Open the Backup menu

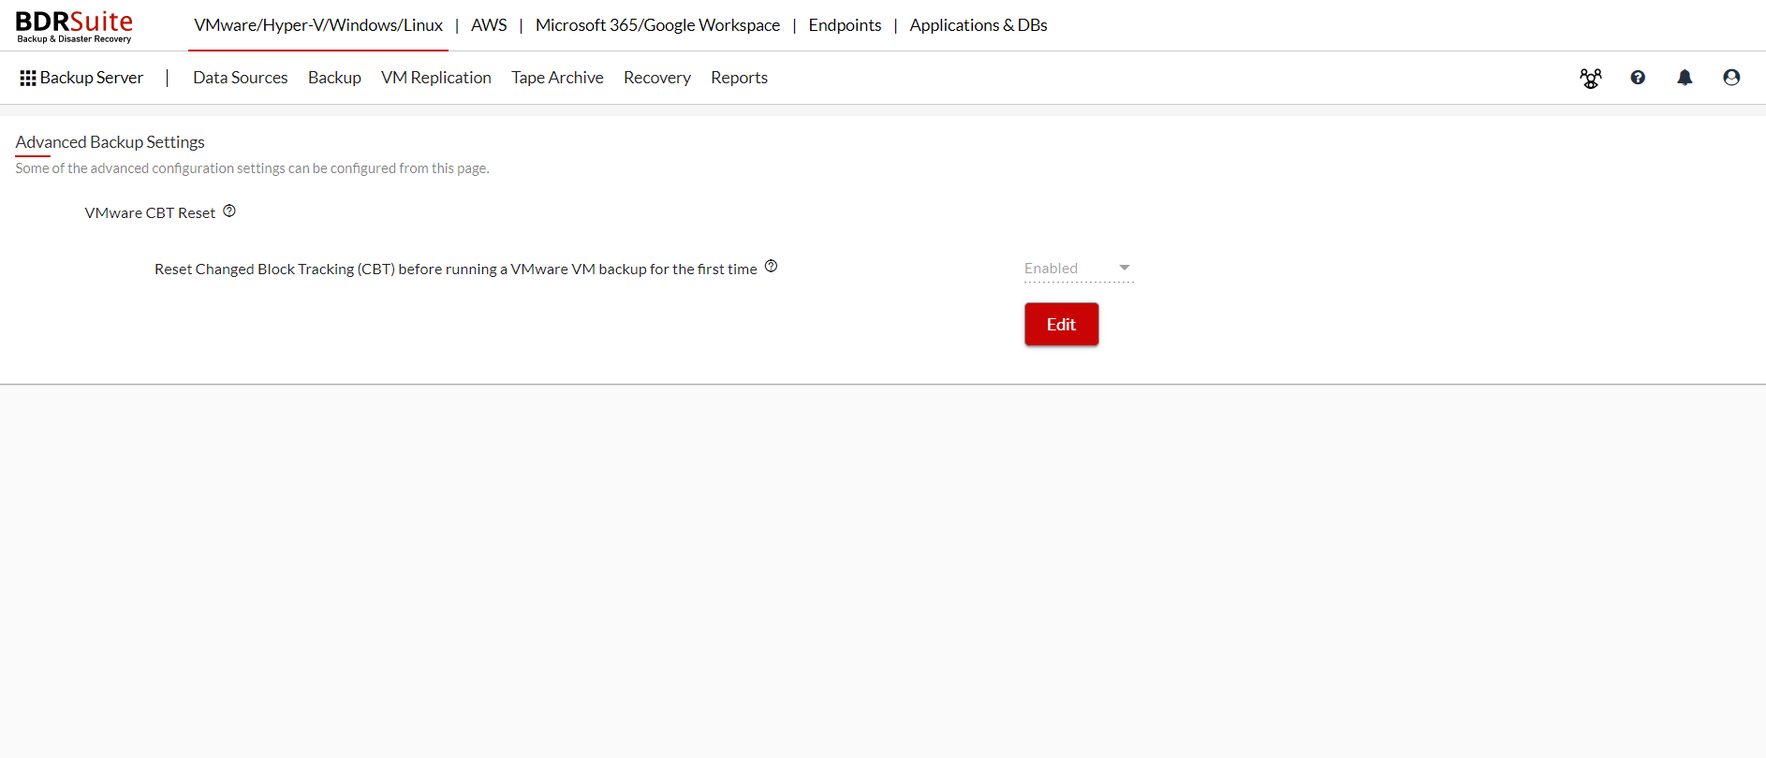pyautogui.click(x=334, y=78)
